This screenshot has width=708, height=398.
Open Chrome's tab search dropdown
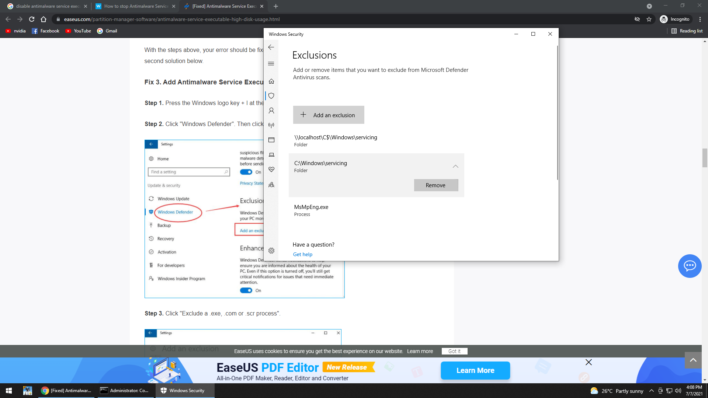point(649,6)
